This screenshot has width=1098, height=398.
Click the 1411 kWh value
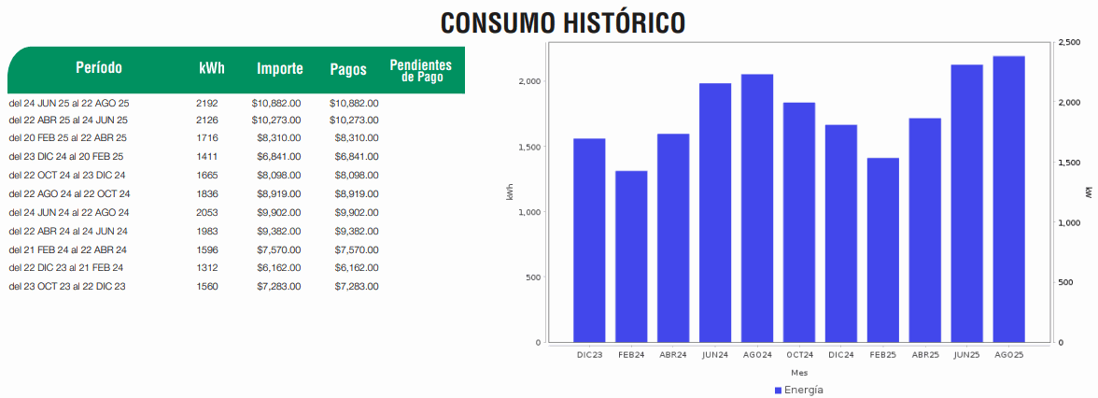point(207,156)
